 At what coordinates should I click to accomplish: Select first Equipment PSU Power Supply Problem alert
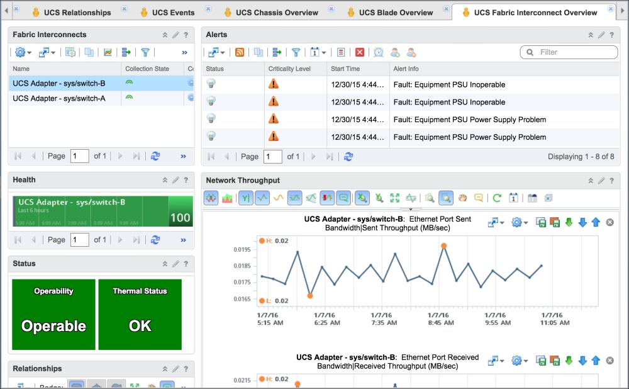411,120
